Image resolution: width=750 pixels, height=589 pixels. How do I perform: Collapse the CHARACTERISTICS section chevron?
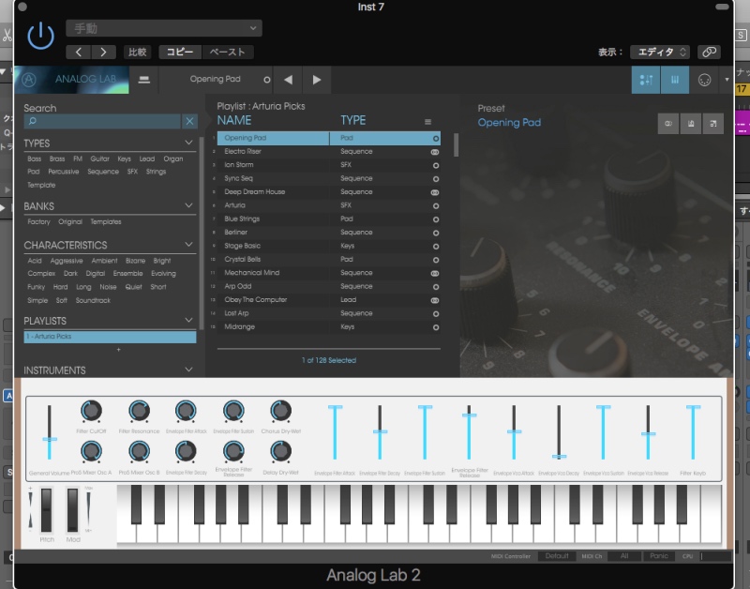189,245
